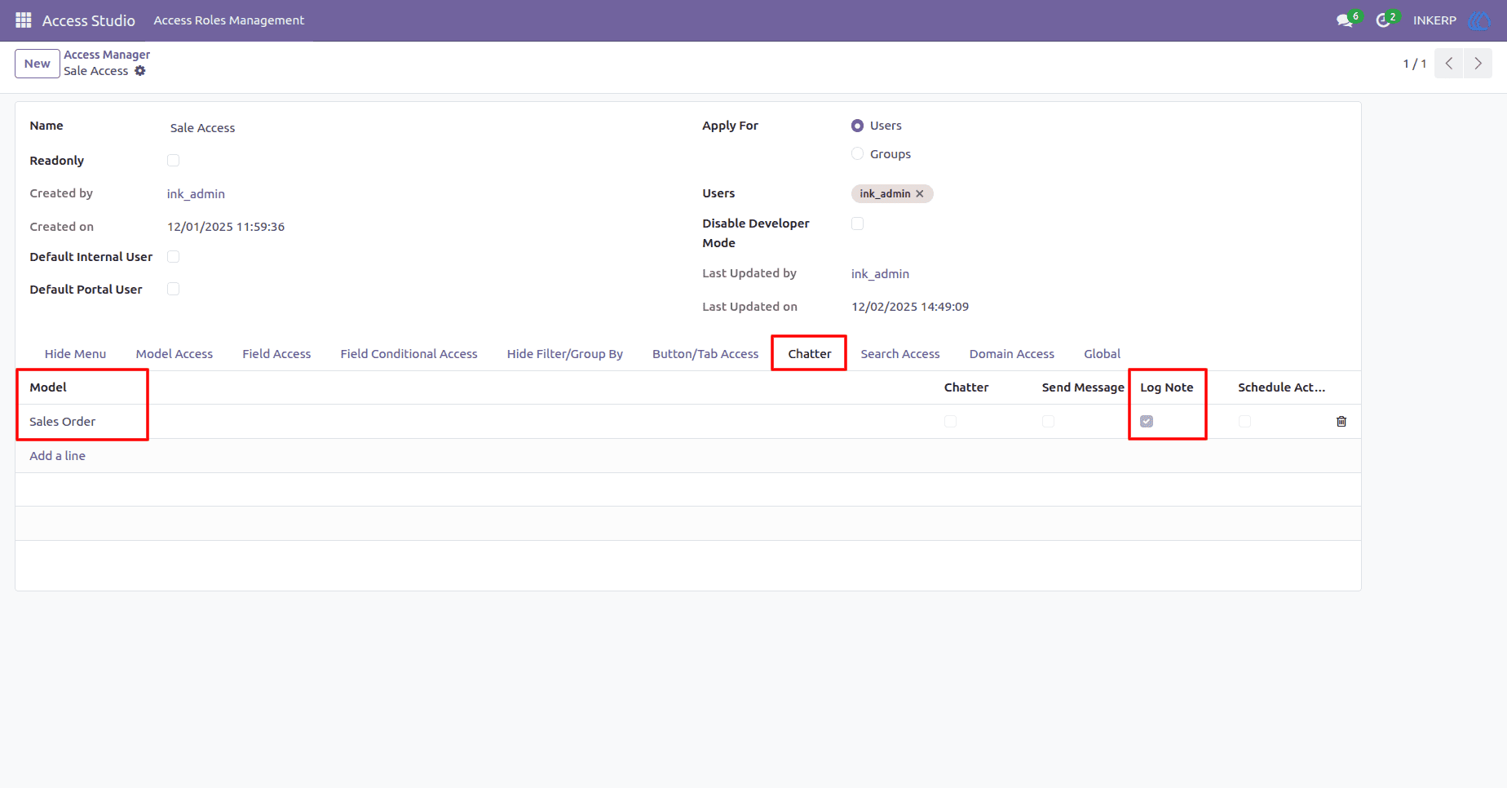Open the activities clock icon
The height and width of the screenshot is (788, 1507).
1383,20
